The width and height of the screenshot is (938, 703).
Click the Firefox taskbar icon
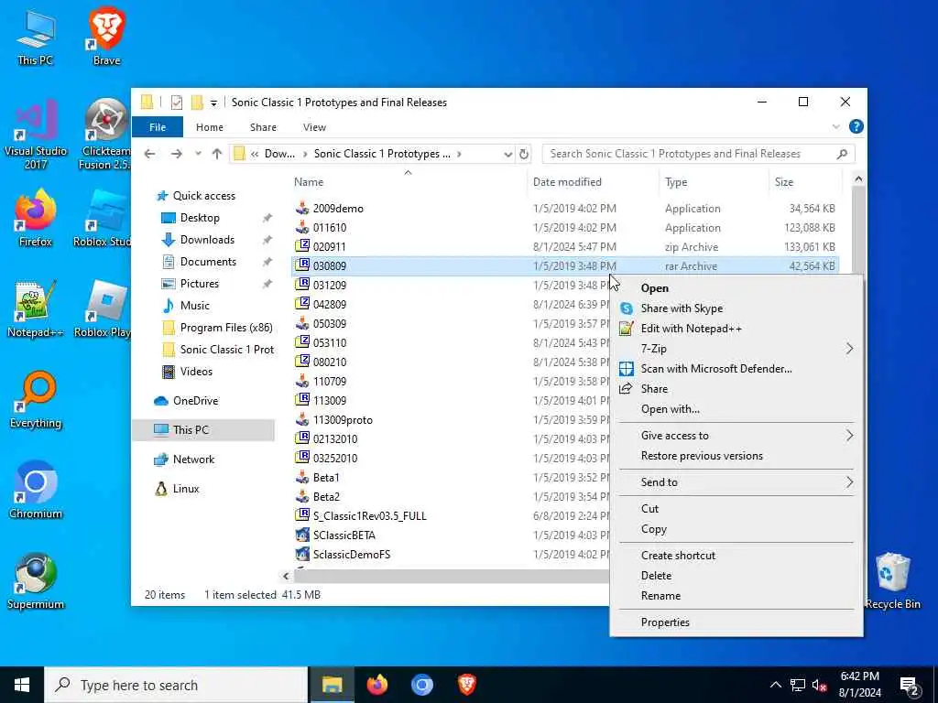[376, 685]
